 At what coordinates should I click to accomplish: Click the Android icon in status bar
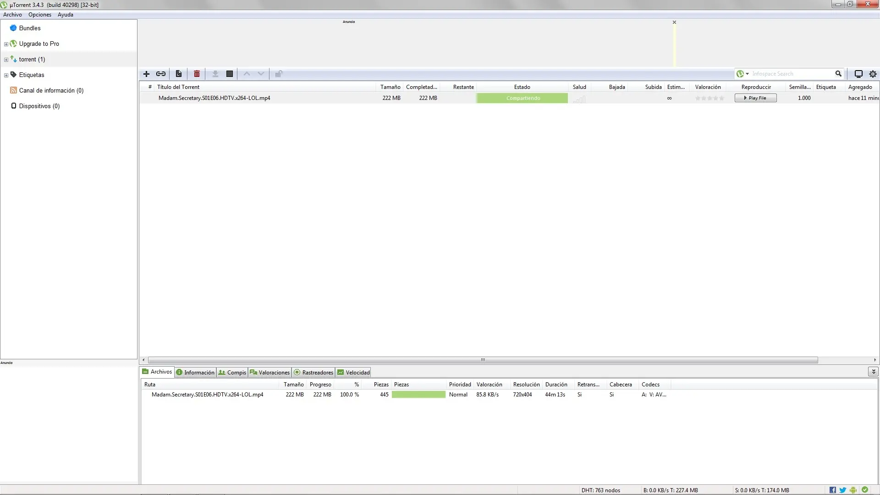[x=853, y=490]
